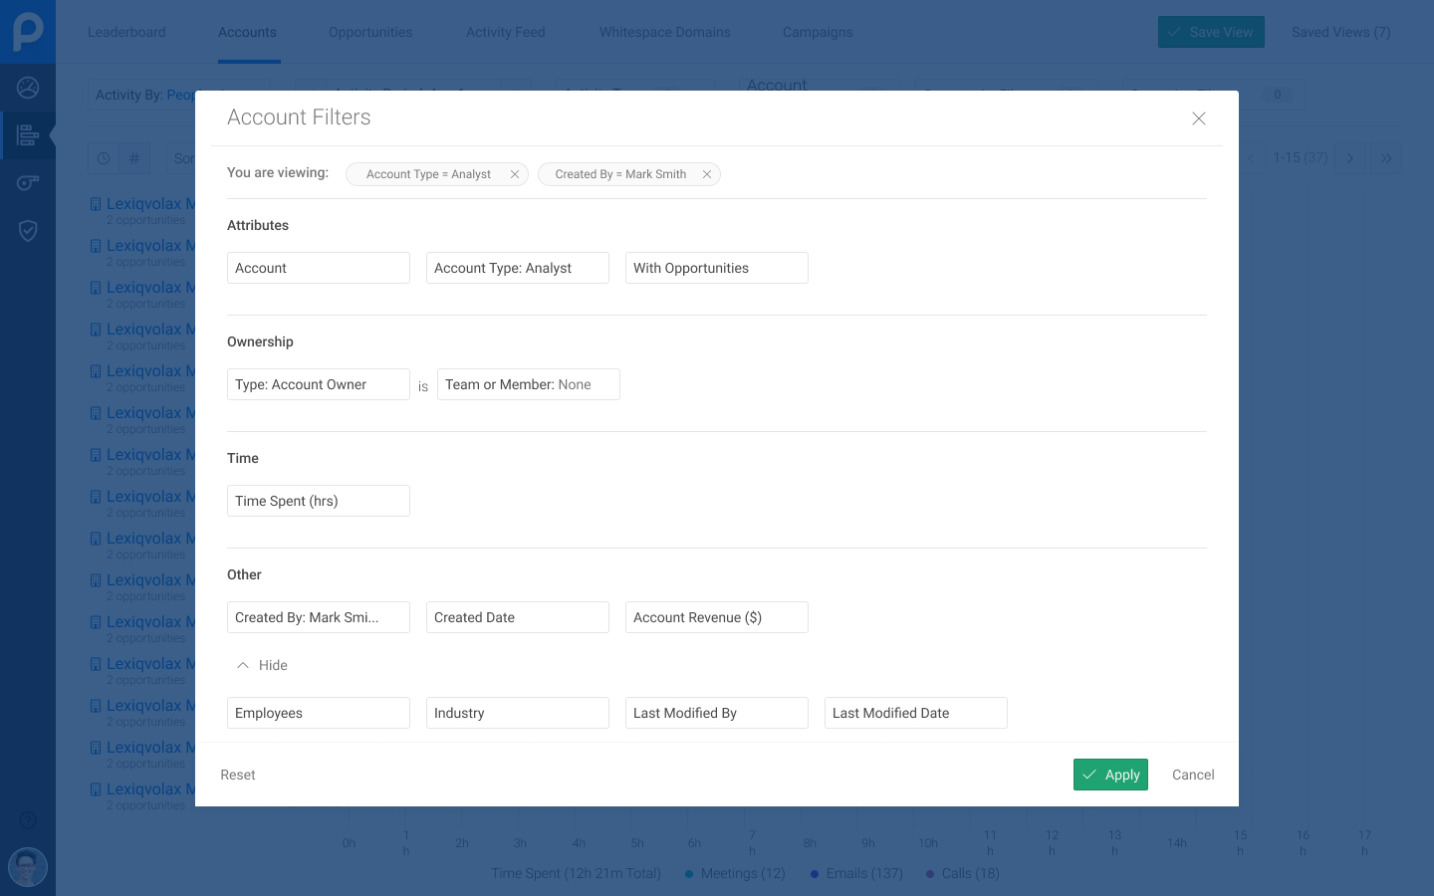Click the shield icon in the sidebar
The image size is (1434, 896).
pyautogui.click(x=28, y=231)
